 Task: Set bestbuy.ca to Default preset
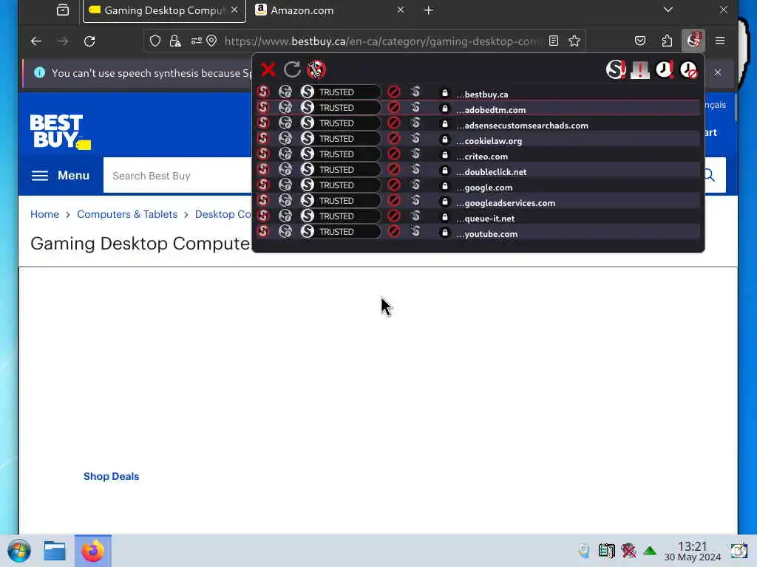click(263, 92)
